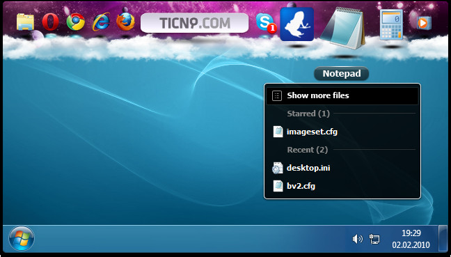
Task: Open the Windows Start orb
Action: (22, 239)
